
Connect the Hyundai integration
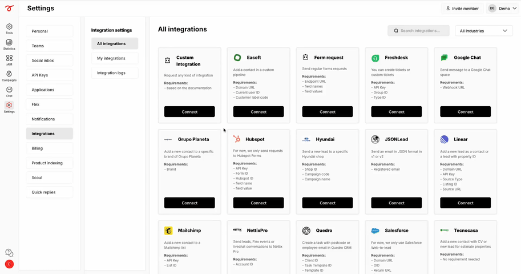pyautogui.click(x=328, y=203)
